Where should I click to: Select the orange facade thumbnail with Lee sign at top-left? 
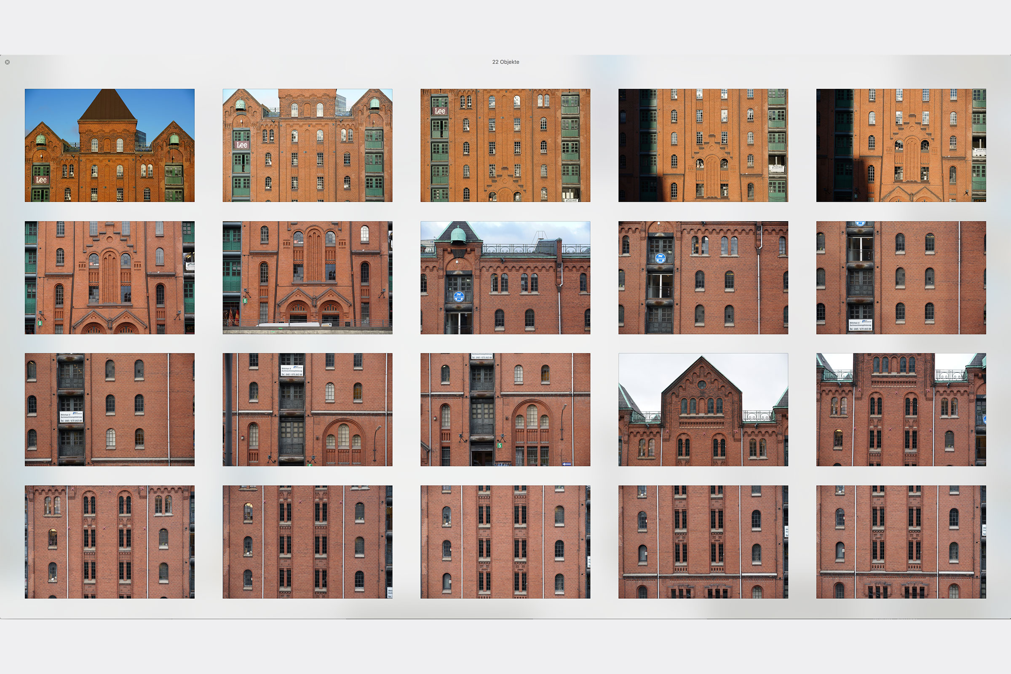pyautogui.click(x=505, y=145)
